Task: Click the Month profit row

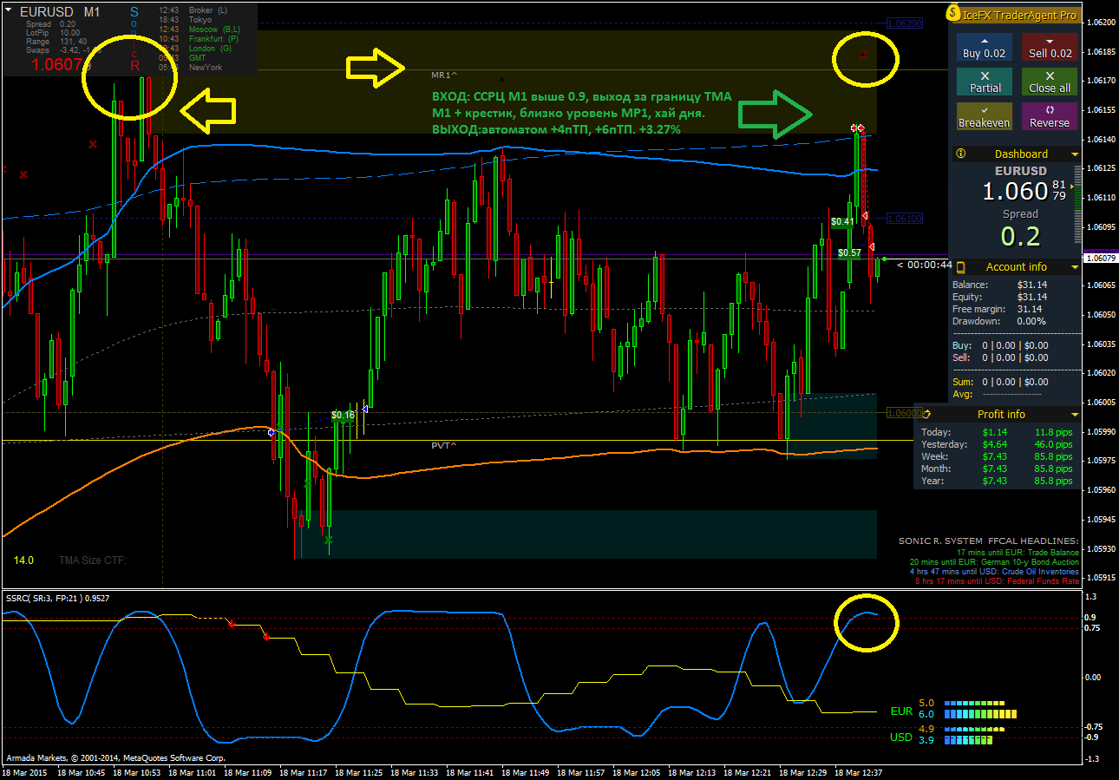Action: 998,469
